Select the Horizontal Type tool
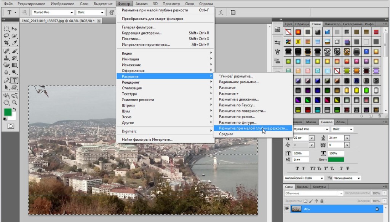The height and width of the screenshot is (222, 390). tap(14, 81)
